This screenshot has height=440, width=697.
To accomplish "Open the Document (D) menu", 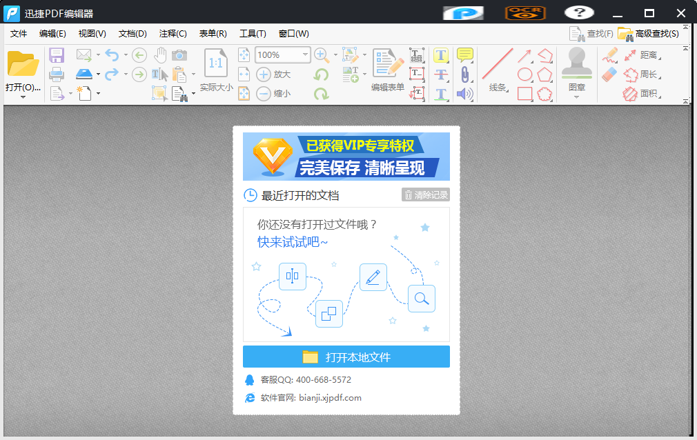I will (132, 34).
